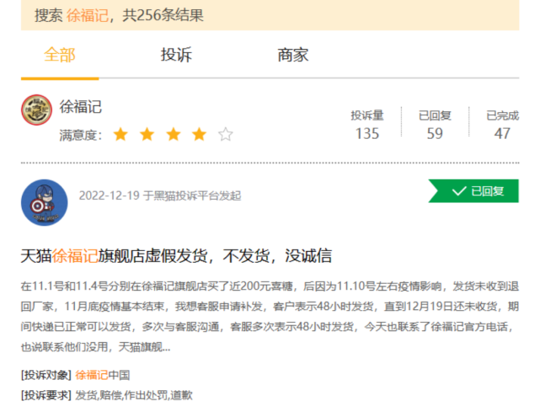Click the fourth satisfaction star
This screenshot has width=540, height=412.
click(200, 134)
